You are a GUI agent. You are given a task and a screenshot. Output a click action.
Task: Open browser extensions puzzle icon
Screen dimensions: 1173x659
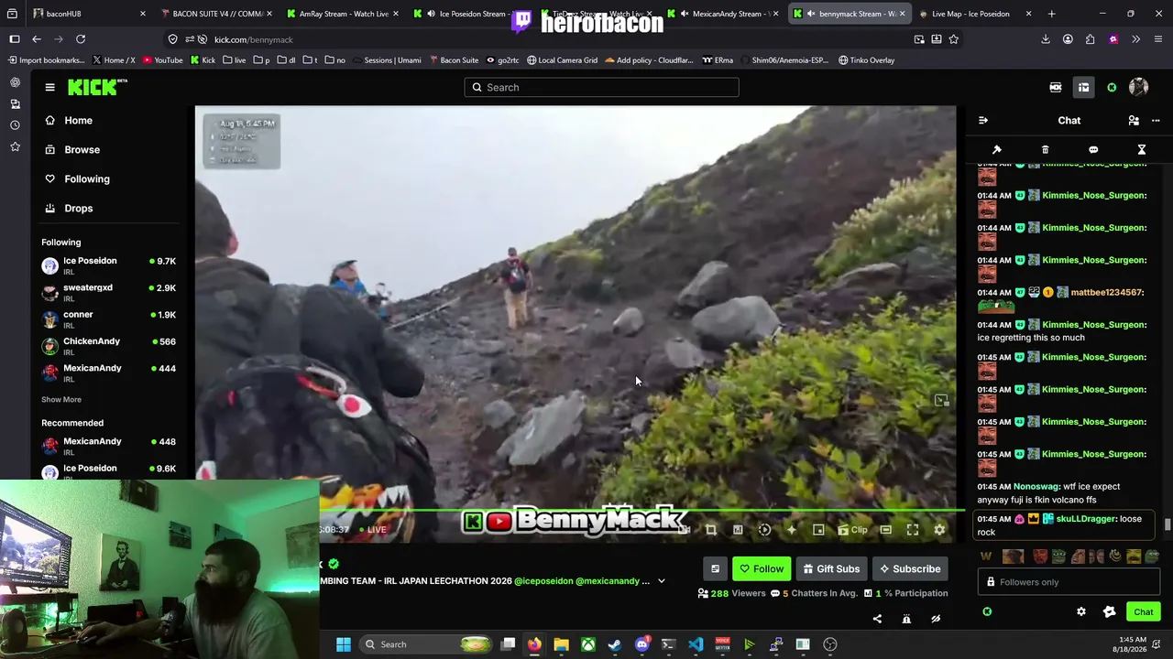[x=1090, y=39]
